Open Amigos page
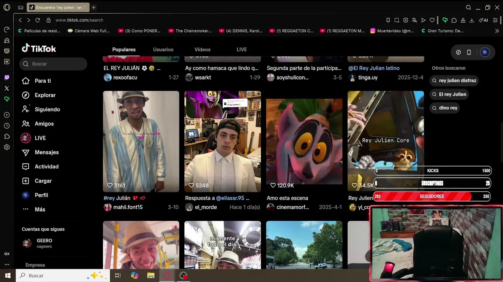Viewport: 503px width, 282px height. tap(38, 124)
